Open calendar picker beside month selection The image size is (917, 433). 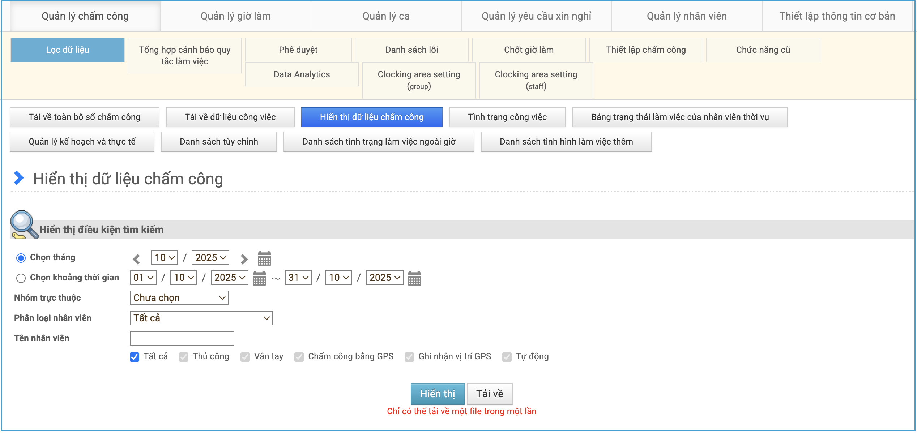264,258
